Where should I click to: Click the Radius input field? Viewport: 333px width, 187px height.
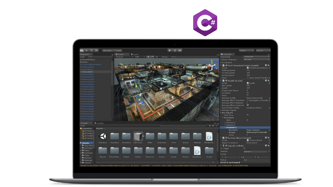256,160
